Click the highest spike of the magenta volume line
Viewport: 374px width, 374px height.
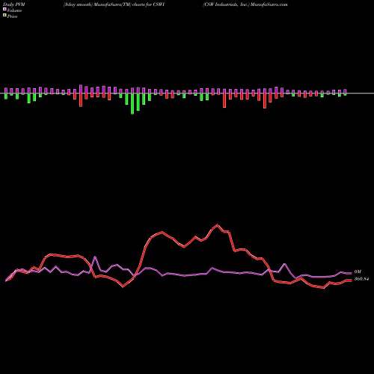[95, 257]
